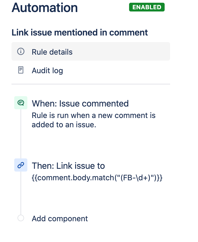
Task: Select the trigger description text below When
Action: pyautogui.click(x=94, y=120)
